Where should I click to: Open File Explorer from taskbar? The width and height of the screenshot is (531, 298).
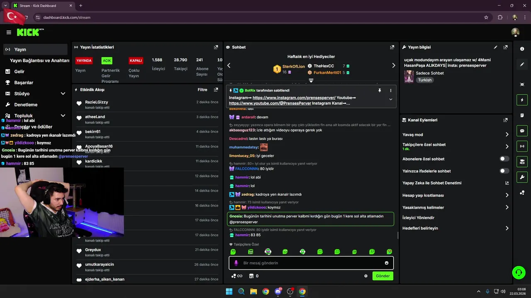pyautogui.click(x=253, y=291)
